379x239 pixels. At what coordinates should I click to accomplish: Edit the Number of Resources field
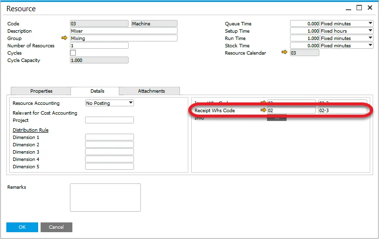point(99,45)
